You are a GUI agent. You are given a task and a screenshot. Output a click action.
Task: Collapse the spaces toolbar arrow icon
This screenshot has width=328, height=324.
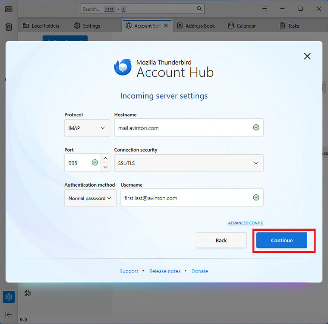click(x=9, y=314)
